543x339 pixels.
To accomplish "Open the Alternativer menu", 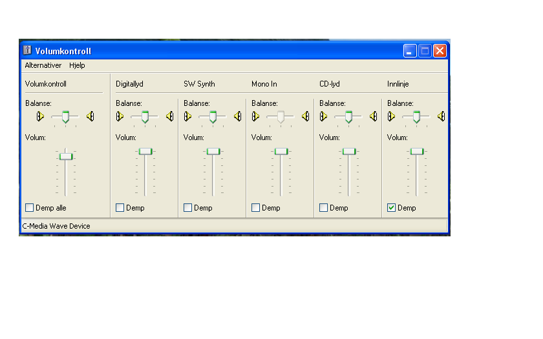I will (x=43, y=65).
